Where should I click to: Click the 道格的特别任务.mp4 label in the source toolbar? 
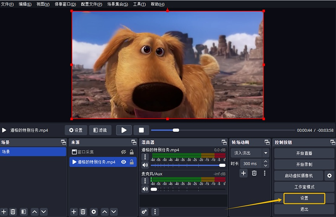click(29, 130)
